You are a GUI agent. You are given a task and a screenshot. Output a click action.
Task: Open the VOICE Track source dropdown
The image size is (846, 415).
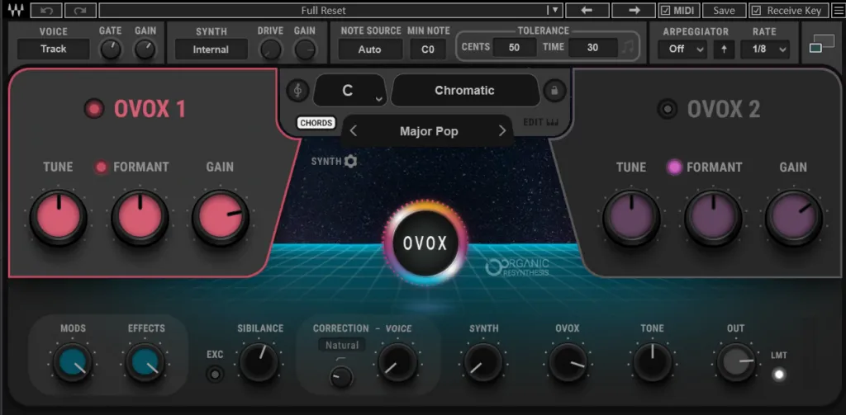(54, 49)
